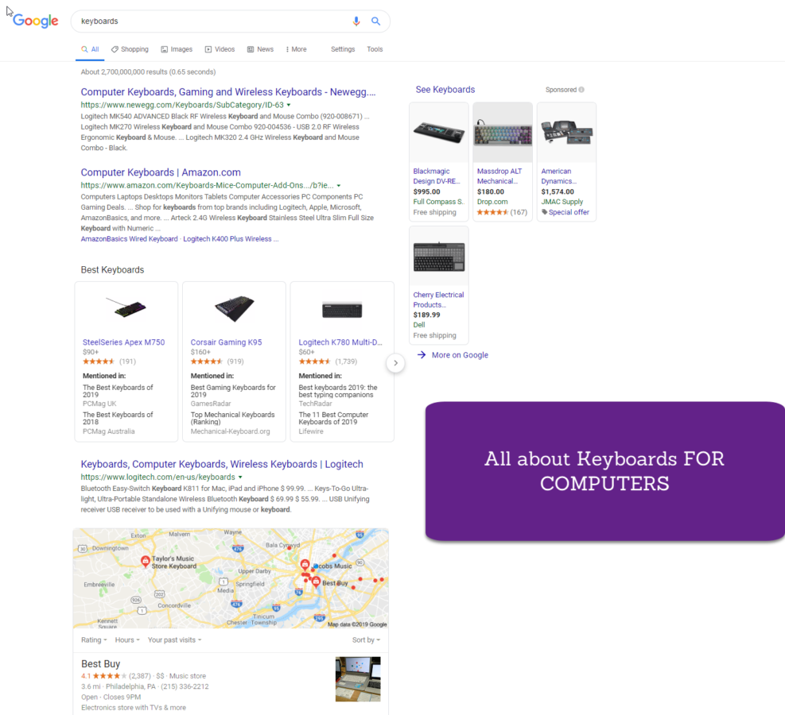Click the Best Keywords carousel next arrow
Screen dimensions: 785x715
click(x=395, y=363)
